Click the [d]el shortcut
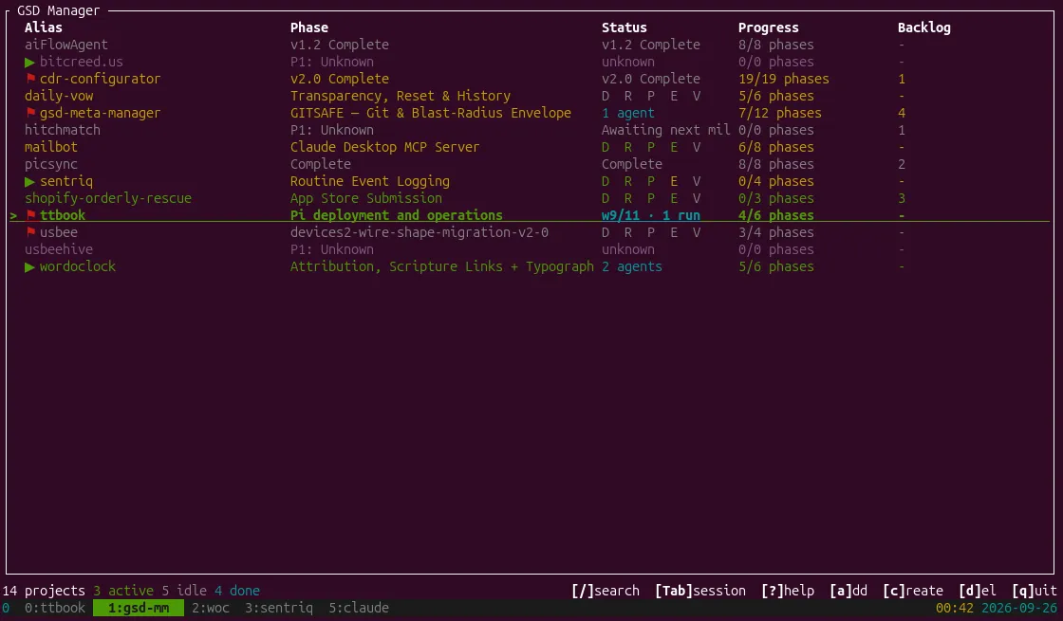 (x=977, y=591)
